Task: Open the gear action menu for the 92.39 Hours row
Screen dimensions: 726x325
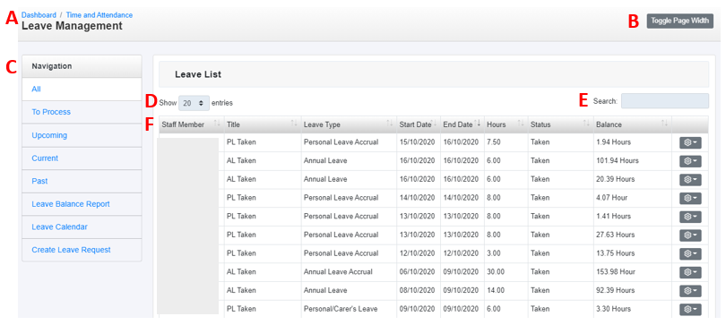Action: pos(690,291)
